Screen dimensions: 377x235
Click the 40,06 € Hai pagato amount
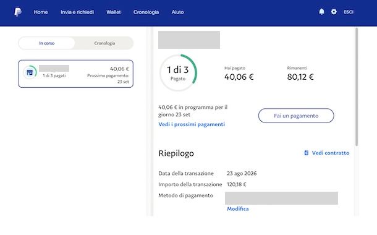239,77
